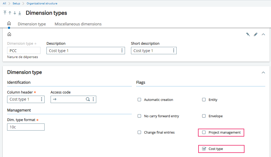This screenshot has height=157, width=271.
Task: Enable Automatic creation checkbox
Action: [139, 99]
